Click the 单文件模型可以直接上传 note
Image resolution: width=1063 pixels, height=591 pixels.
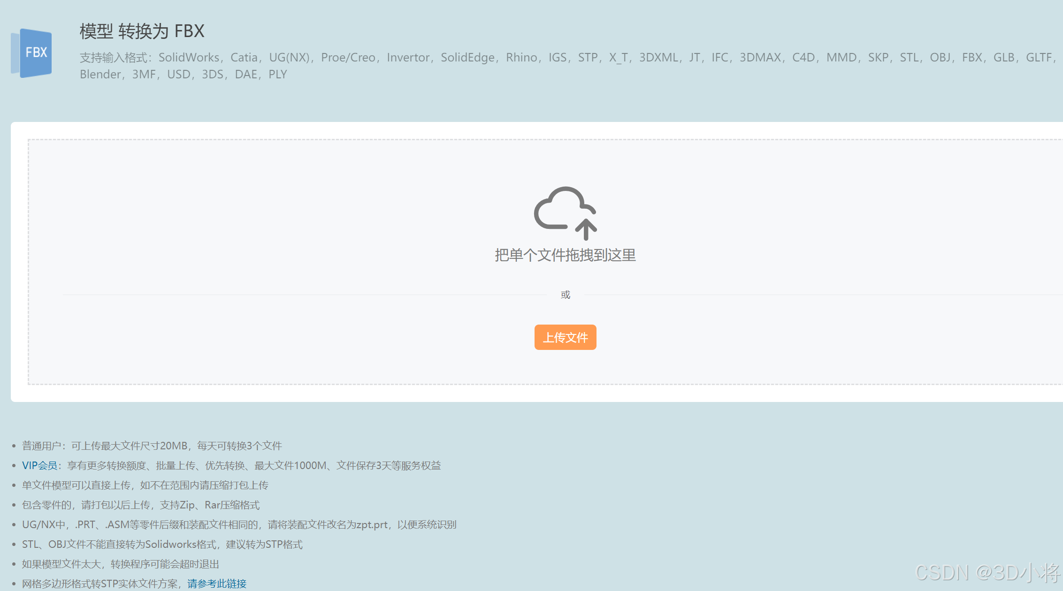145,485
